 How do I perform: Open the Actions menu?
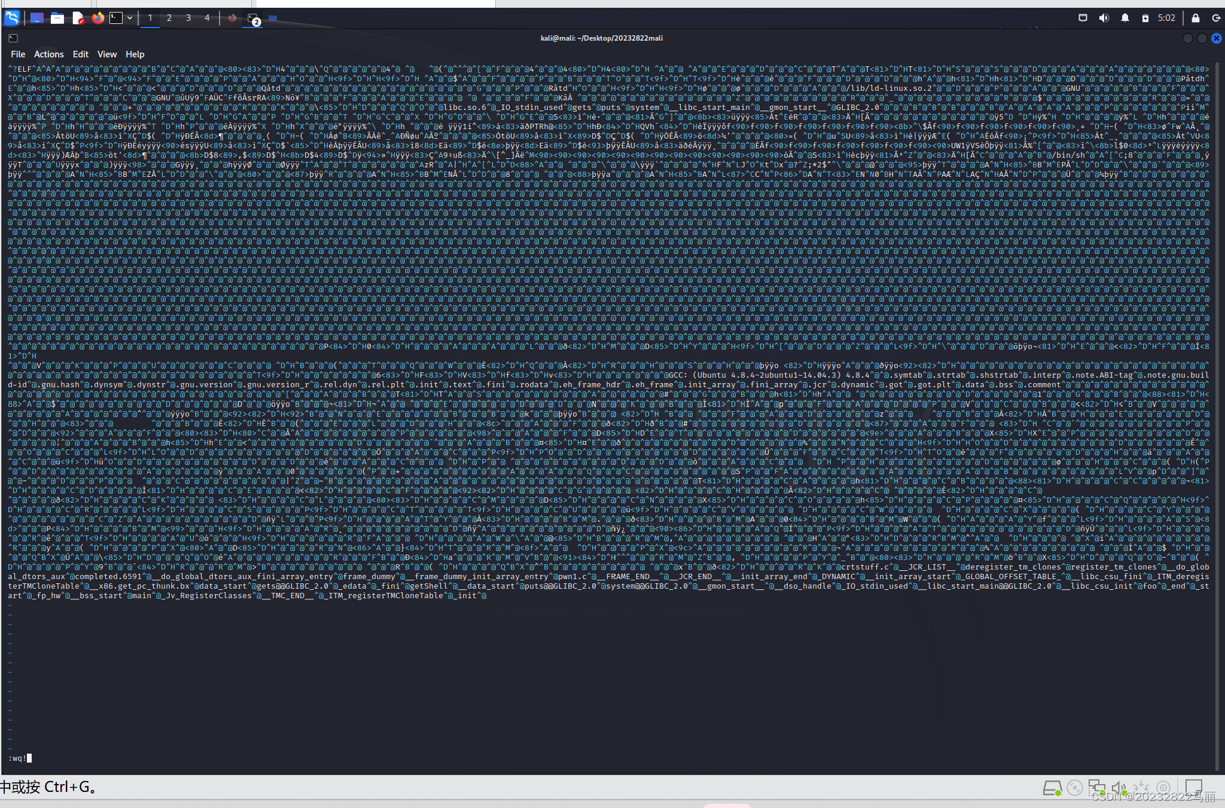click(49, 54)
